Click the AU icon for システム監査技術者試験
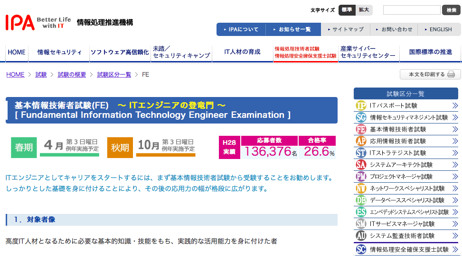Screen dimensions: 462x256 pos(361,236)
